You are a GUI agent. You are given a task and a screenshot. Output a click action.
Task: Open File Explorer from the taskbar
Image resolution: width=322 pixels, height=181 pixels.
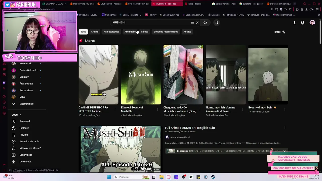[x=162, y=177]
